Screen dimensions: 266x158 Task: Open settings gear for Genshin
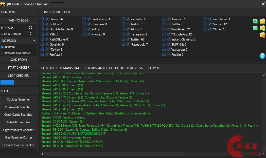pos(42,44)
